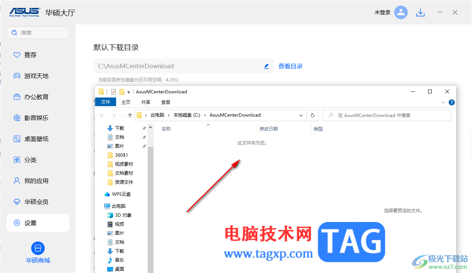Open the 文件 tab in Explorer
Image resolution: width=472 pixels, height=273 pixels.
pyautogui.click(x=106, y=102)
